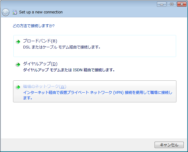Click the 'Set up a new connection' title text

coord(41,12)
